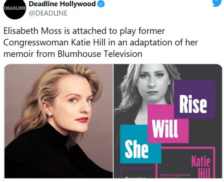Viewport: 224px width, 182px height.
Task: Open the She Will Rise book cover image
Action: pos(168,121)
